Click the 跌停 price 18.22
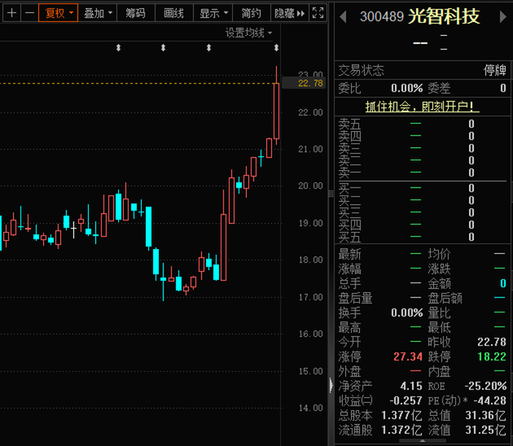The image size is (513, 446). 492,357
